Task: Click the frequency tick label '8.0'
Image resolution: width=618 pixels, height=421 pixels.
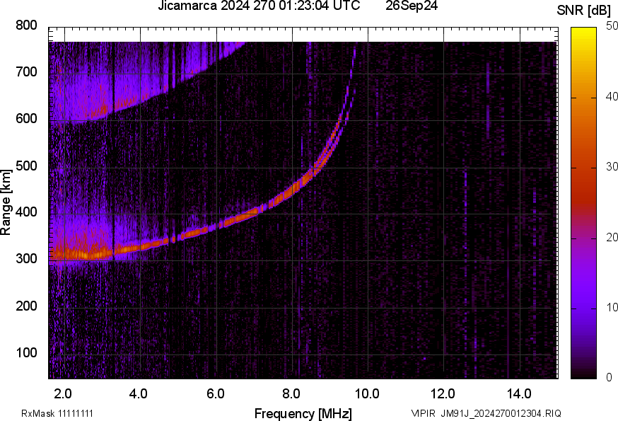Action: (291, 394)
